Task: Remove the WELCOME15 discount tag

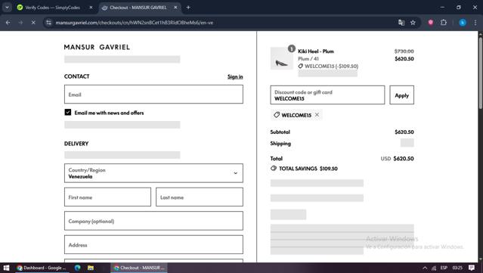Action: [317, 115]
